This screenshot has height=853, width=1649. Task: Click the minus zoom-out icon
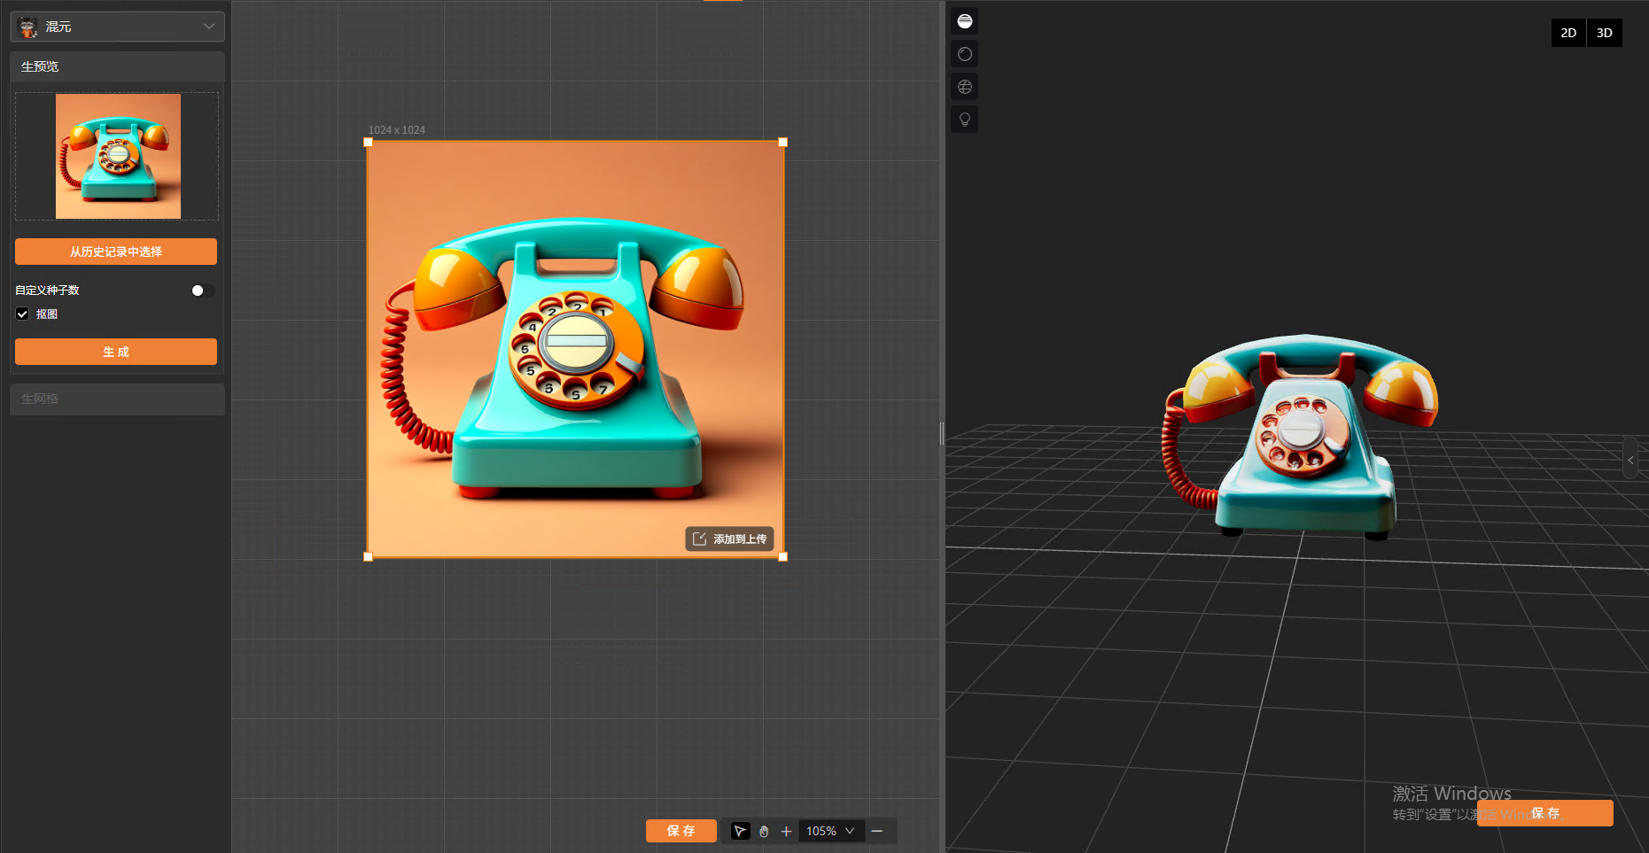coord(877,831)
